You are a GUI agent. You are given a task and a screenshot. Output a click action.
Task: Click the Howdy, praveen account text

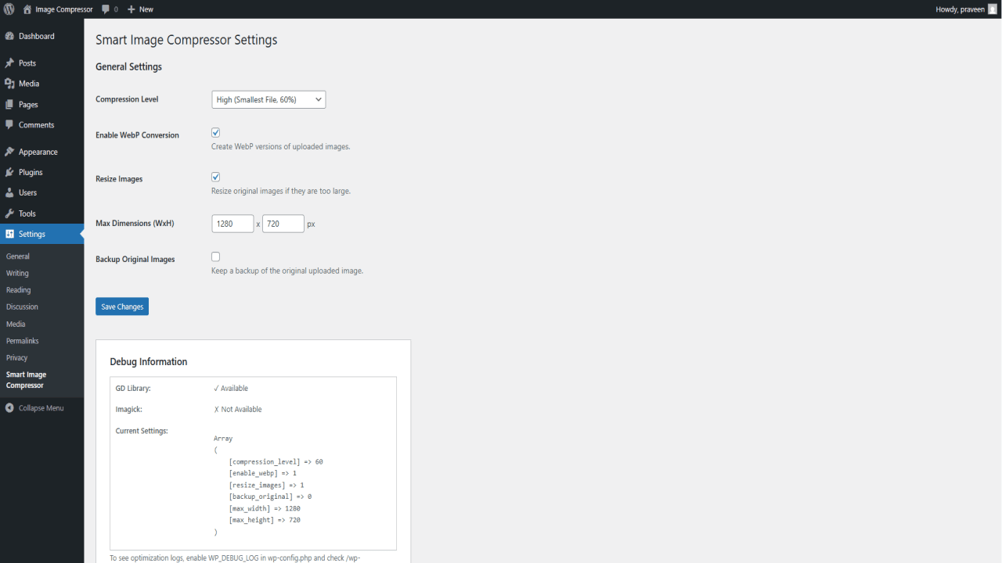(961, 9)
